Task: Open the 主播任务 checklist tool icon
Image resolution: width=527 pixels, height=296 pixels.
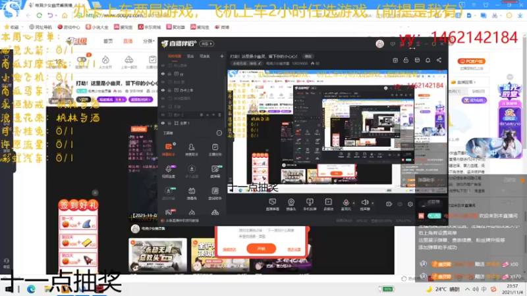Action: click(215, 149)
